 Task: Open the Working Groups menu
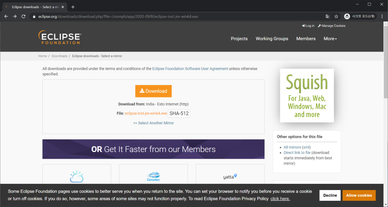[272, 38]
